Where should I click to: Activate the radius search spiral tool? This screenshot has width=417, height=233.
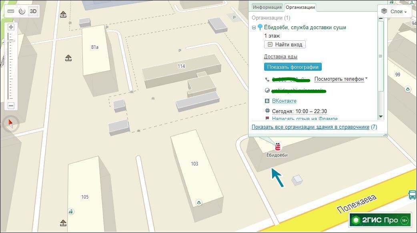click(x=22, y=11)
